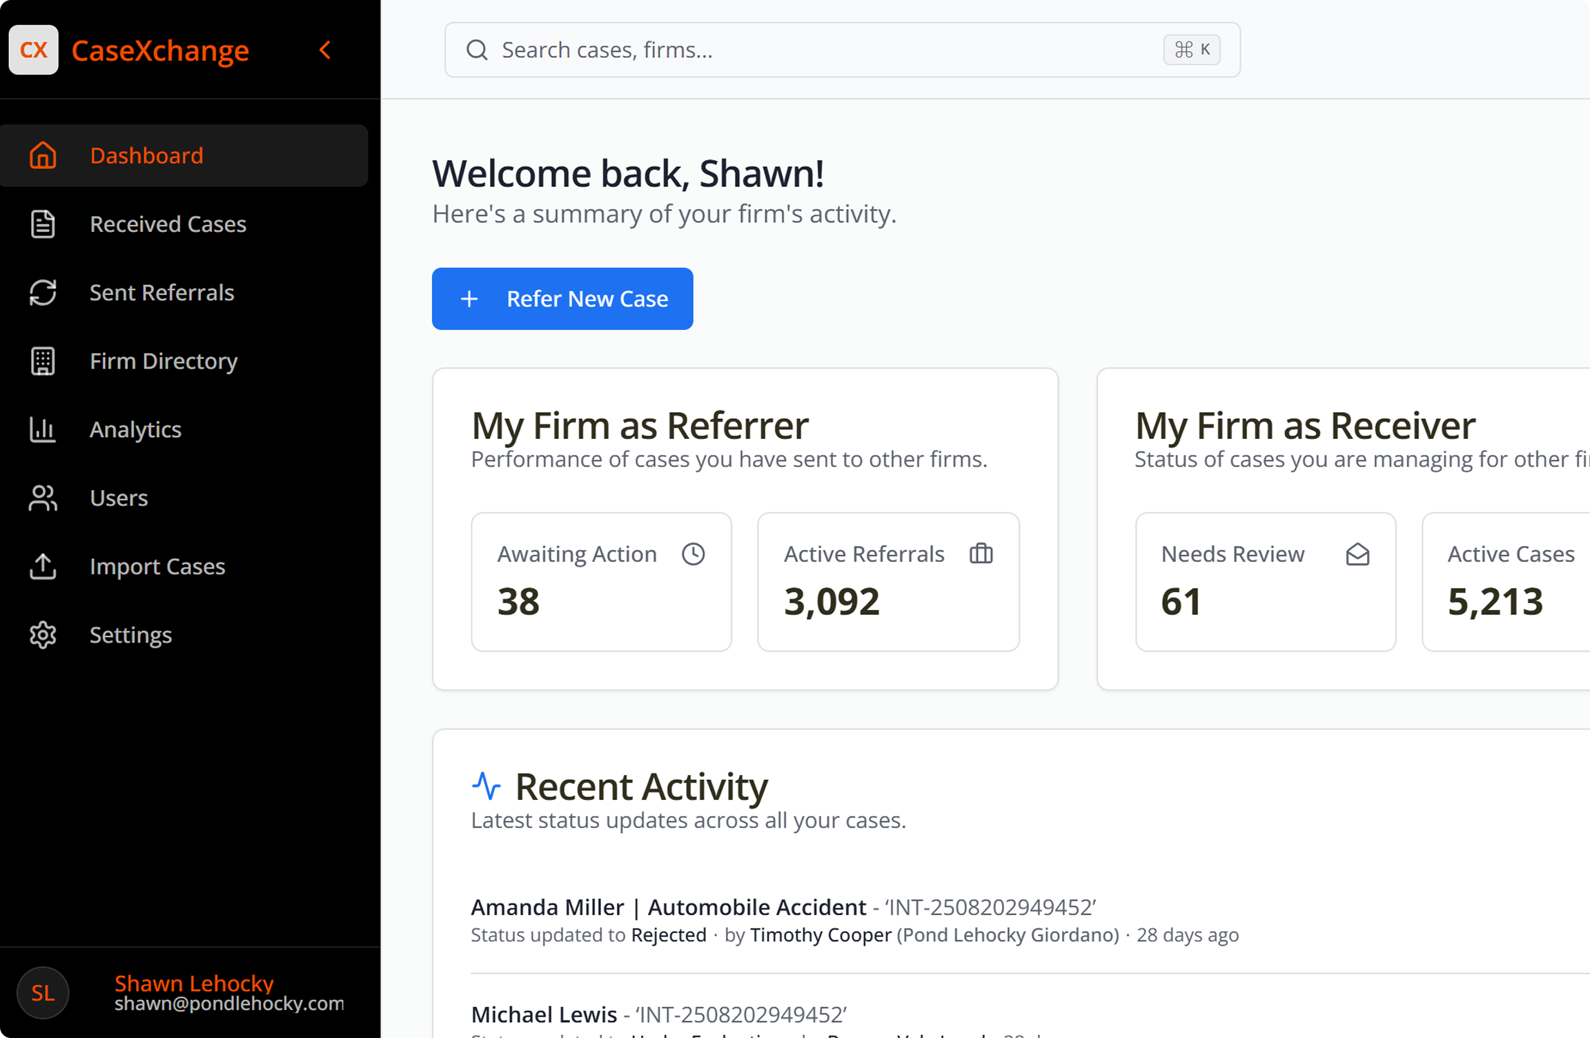Click the SL user avatar
The image size is (1590, 1038).
click(43, 993)
